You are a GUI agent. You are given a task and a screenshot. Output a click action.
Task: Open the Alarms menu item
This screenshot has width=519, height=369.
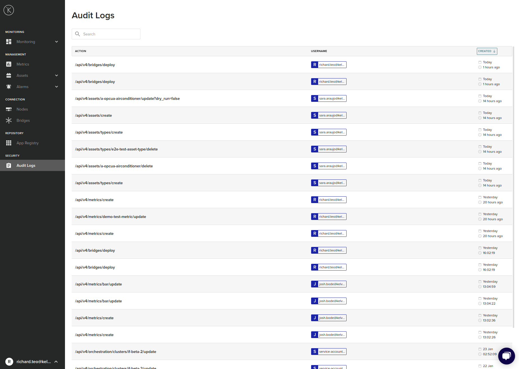(x=23, y=87)
